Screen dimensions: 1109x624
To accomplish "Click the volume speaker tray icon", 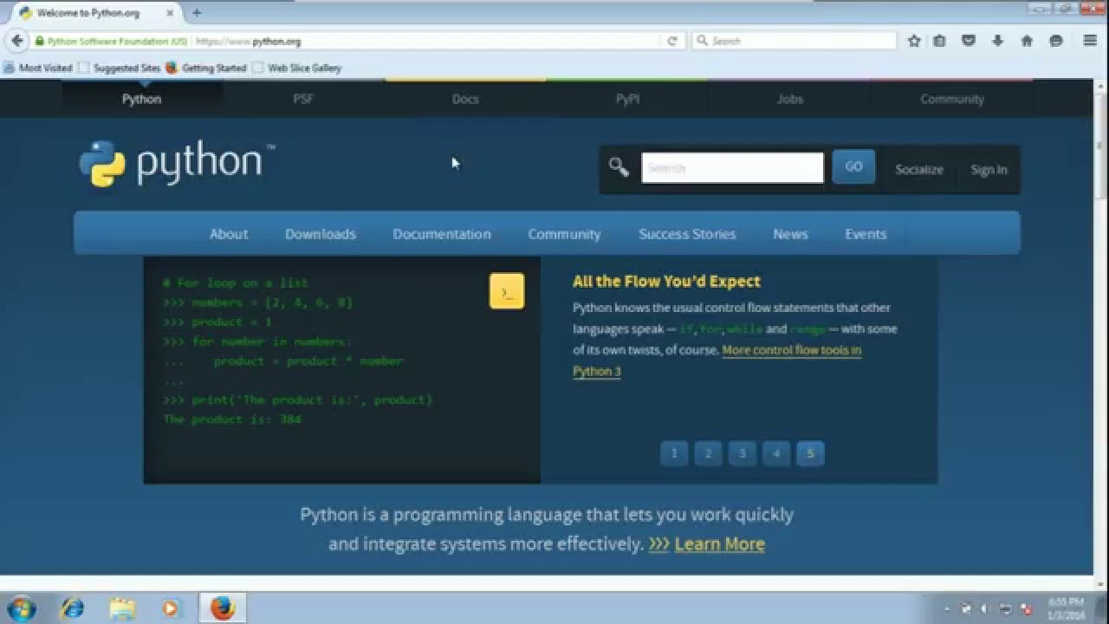I will (x=985, y=608).
